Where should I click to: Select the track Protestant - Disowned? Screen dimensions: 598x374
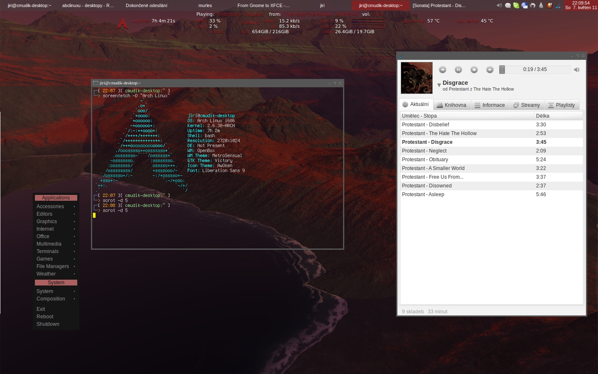click(492, 186)
